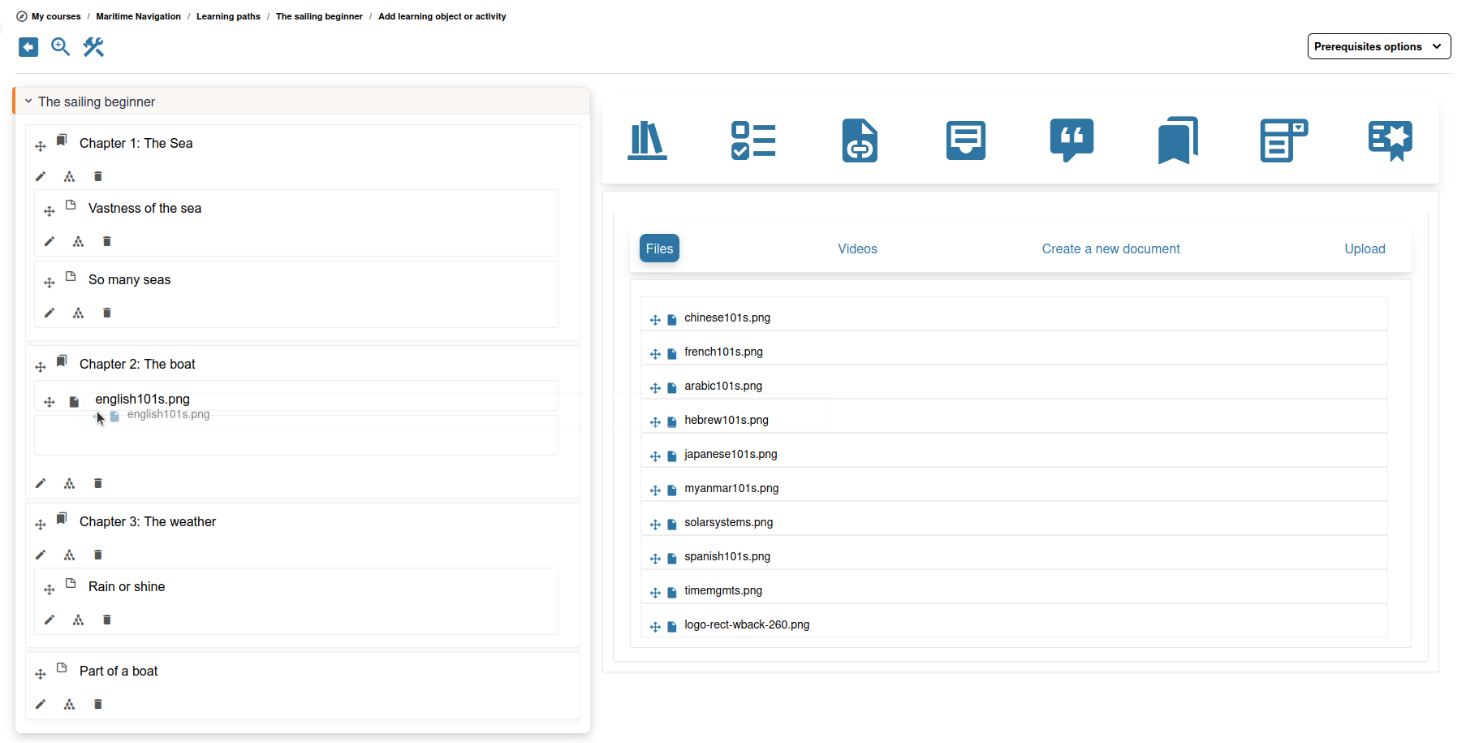1466x743 pixels.
Task: Delete Chapter 3: The weather
Action: point(98,555)
